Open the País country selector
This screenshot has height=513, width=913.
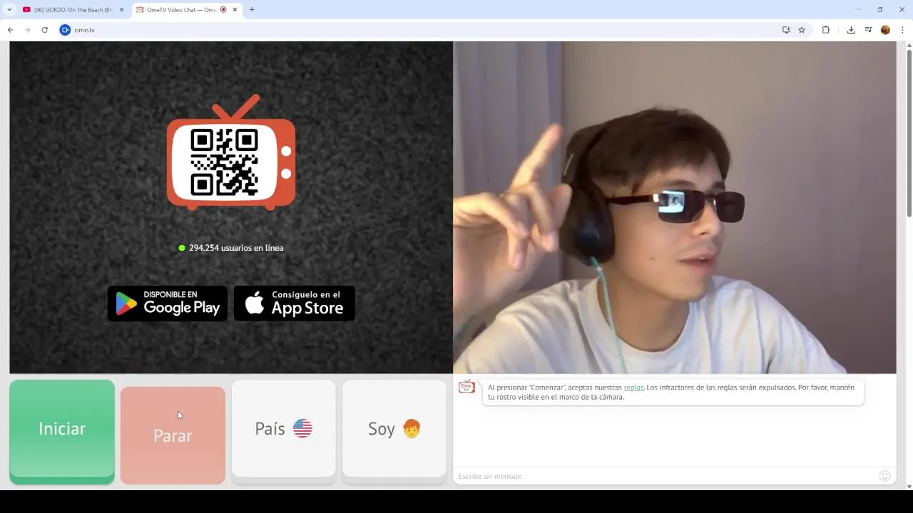pyautogui.click(x=283, y=428)
